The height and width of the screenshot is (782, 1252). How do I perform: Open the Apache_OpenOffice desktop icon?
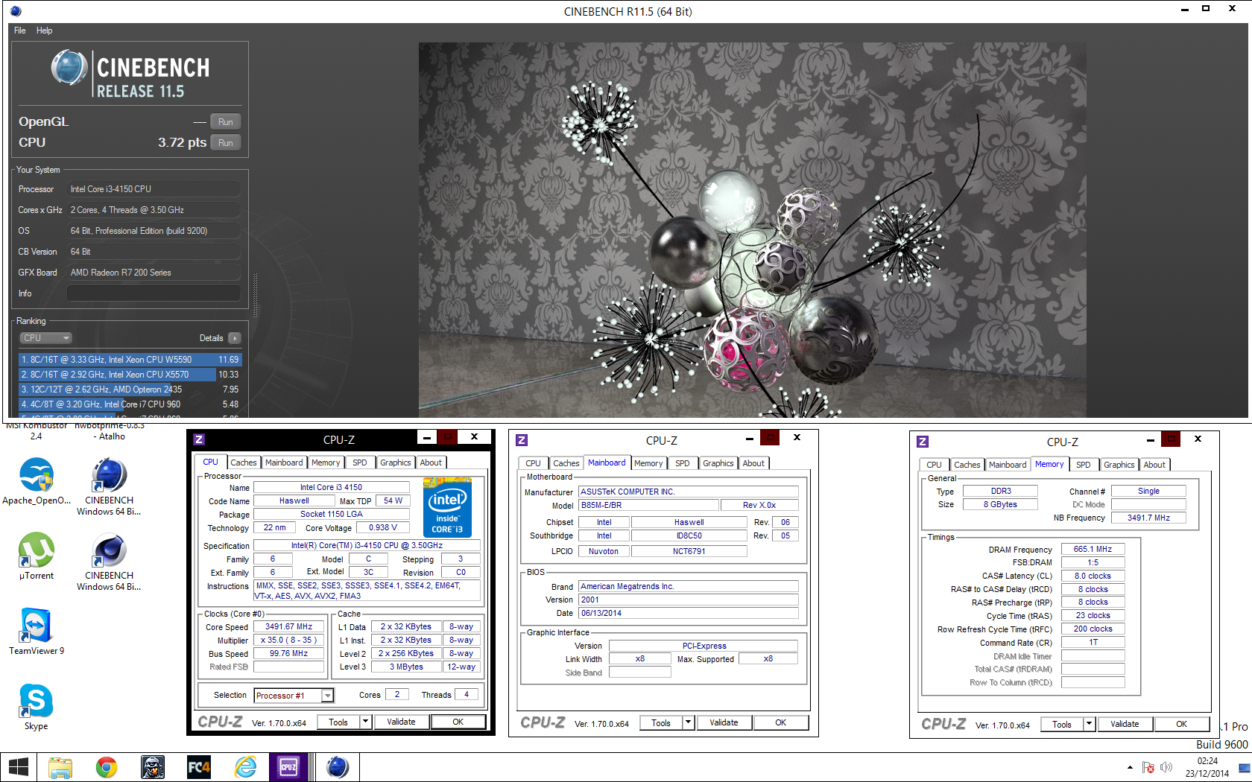click(x=37, y=481)
